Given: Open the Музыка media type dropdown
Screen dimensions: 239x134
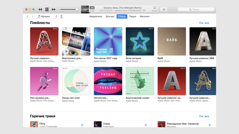Looking at the screenshot, I should coord(47,16).
